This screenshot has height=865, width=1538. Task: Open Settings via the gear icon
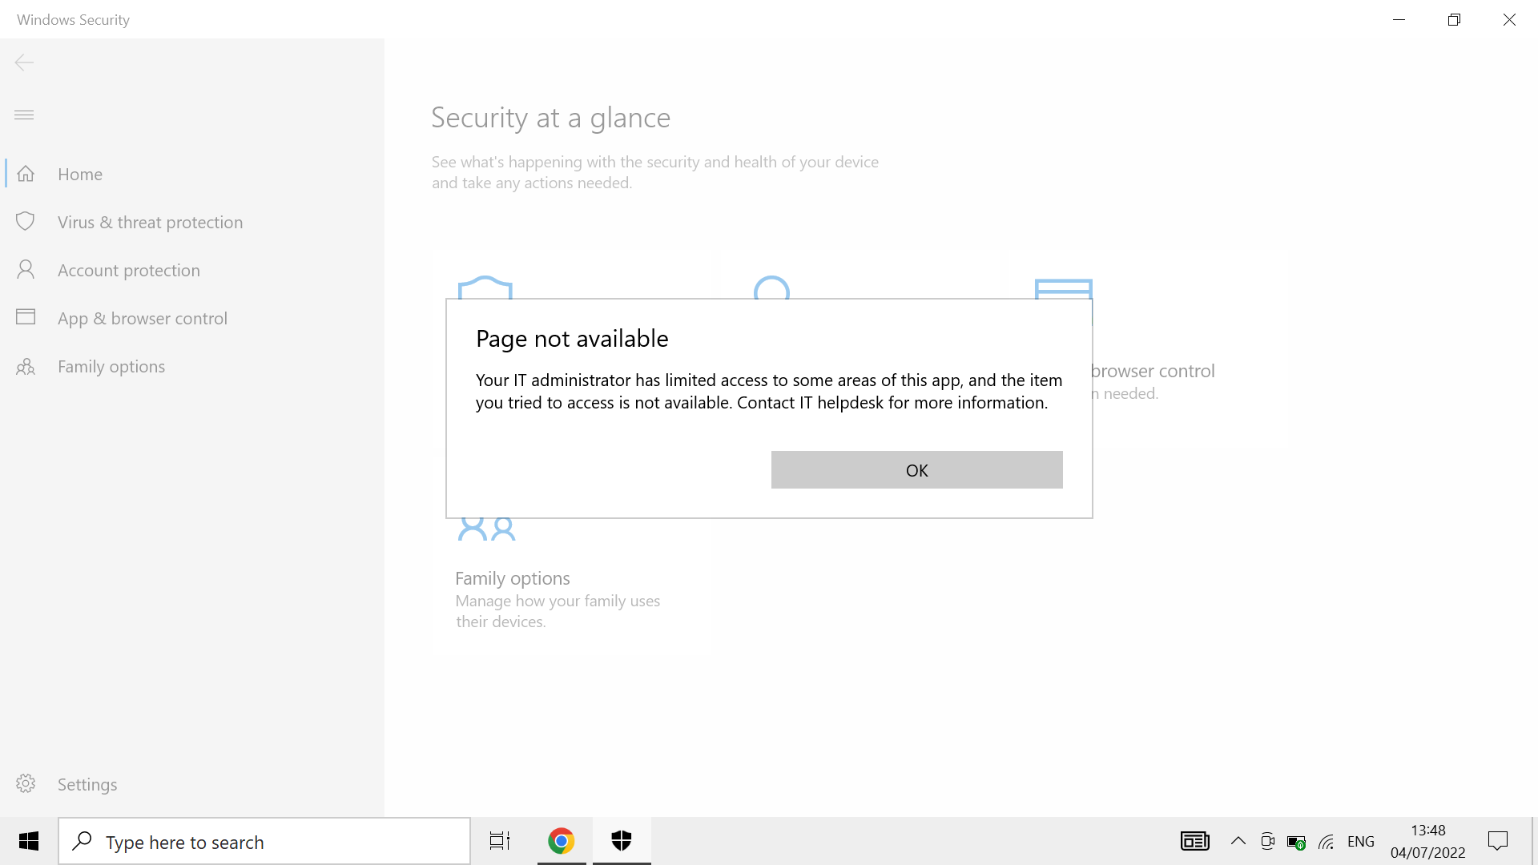26,784
